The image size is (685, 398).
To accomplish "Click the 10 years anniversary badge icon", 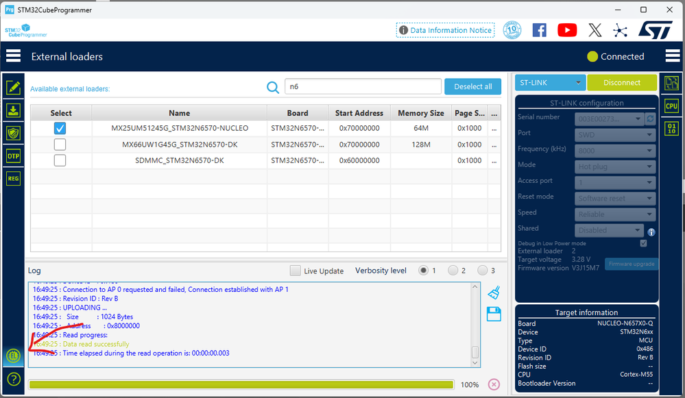I will 512,30.
